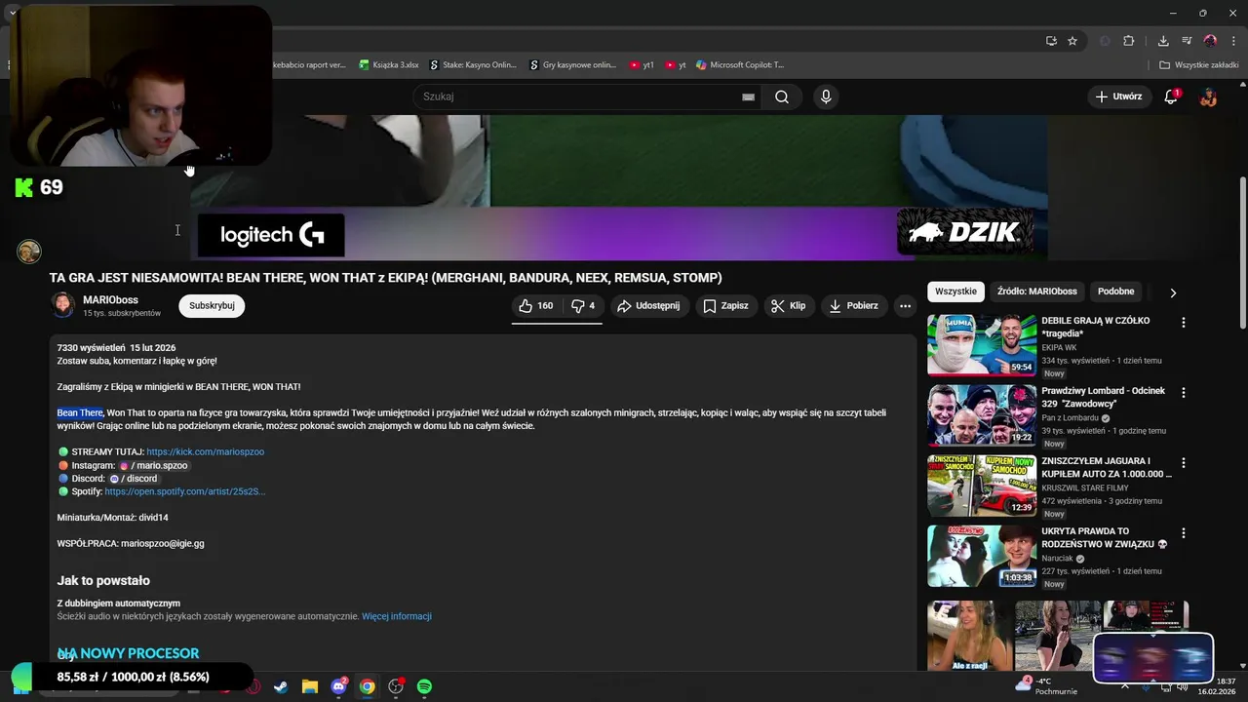Open Chrome media controls icon
This screenshot has height=702, width=1248.
click(1187, 41)
